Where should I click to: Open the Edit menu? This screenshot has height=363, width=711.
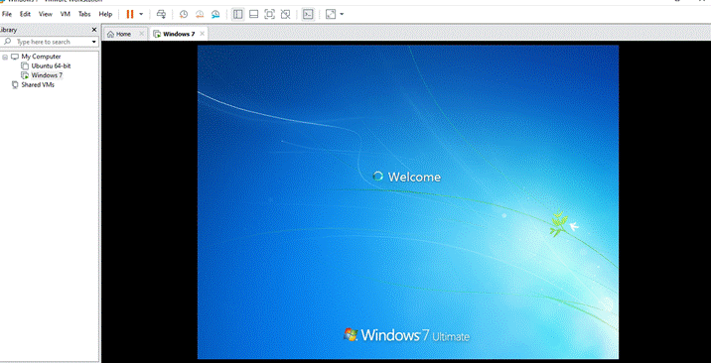point(25,14)
